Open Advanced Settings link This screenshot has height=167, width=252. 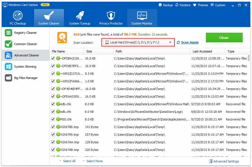[226, 161]
